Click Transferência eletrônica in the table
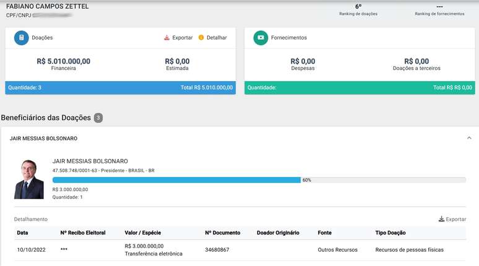479x266 pixels. (153, 254)
